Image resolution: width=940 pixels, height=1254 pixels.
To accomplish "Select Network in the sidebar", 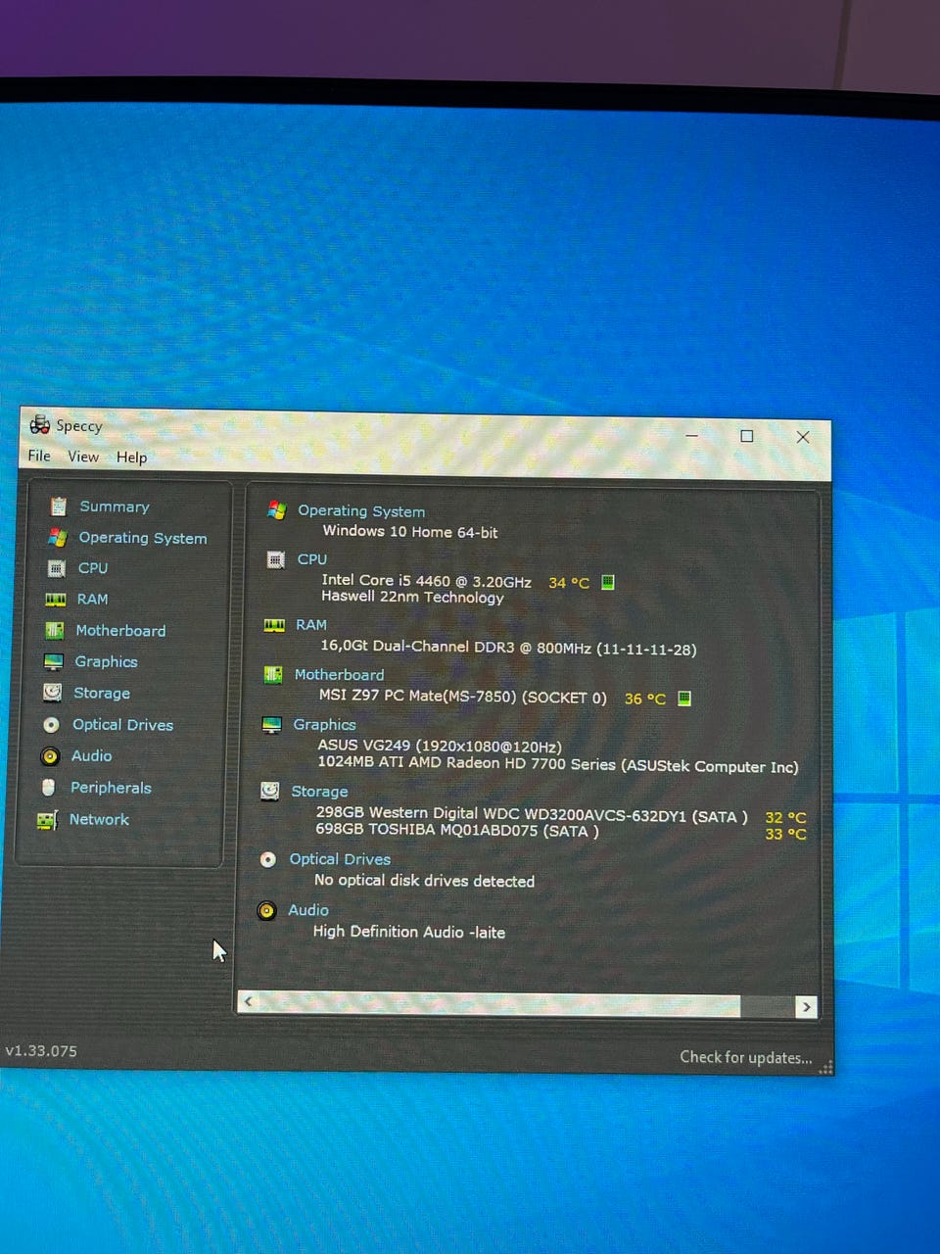I will 99,819.
